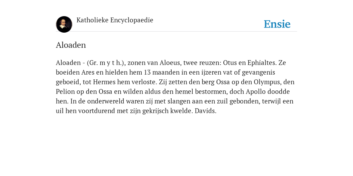Click the round author portrait avatar
The image size is (353, 176).
(64, 24)
